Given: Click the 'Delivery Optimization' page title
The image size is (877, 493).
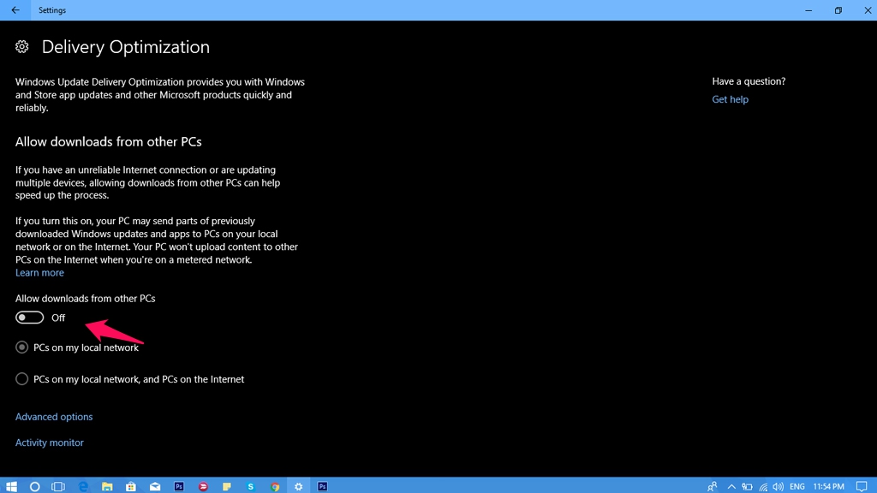Looking at the screenshot, I should click(x=126, y=47).
